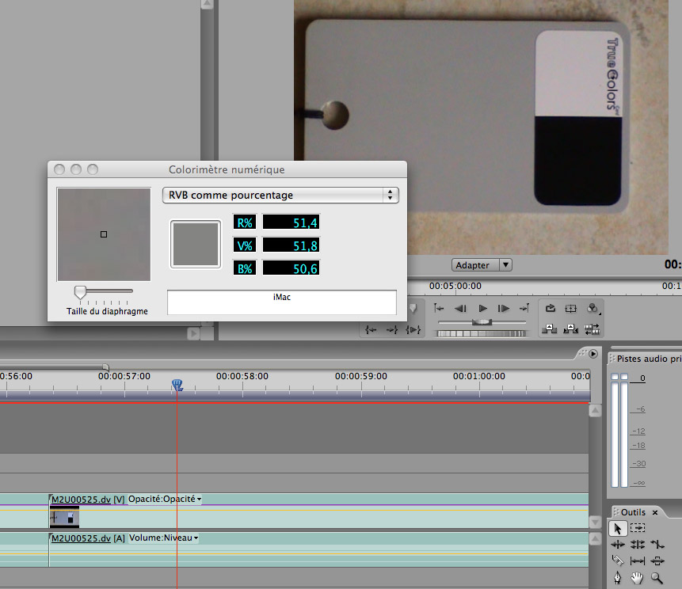
Task: Toggle the Loop playback button
Action: (x=551, y=308)
